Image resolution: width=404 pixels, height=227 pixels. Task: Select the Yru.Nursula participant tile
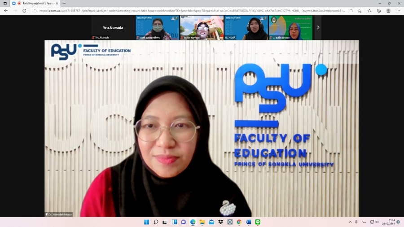[113, 28]
